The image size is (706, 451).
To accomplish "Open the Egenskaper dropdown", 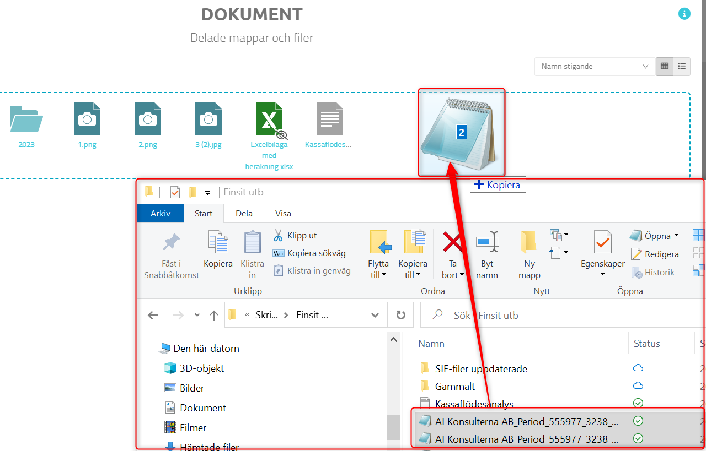I will 602,274.
